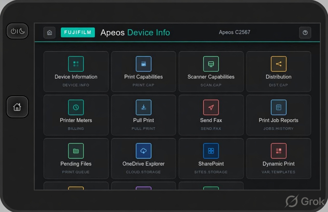Image resolution: width=328 pixels, height=212 pixels.
Task: Open the help question-mark icon
Action: point(305,32)
